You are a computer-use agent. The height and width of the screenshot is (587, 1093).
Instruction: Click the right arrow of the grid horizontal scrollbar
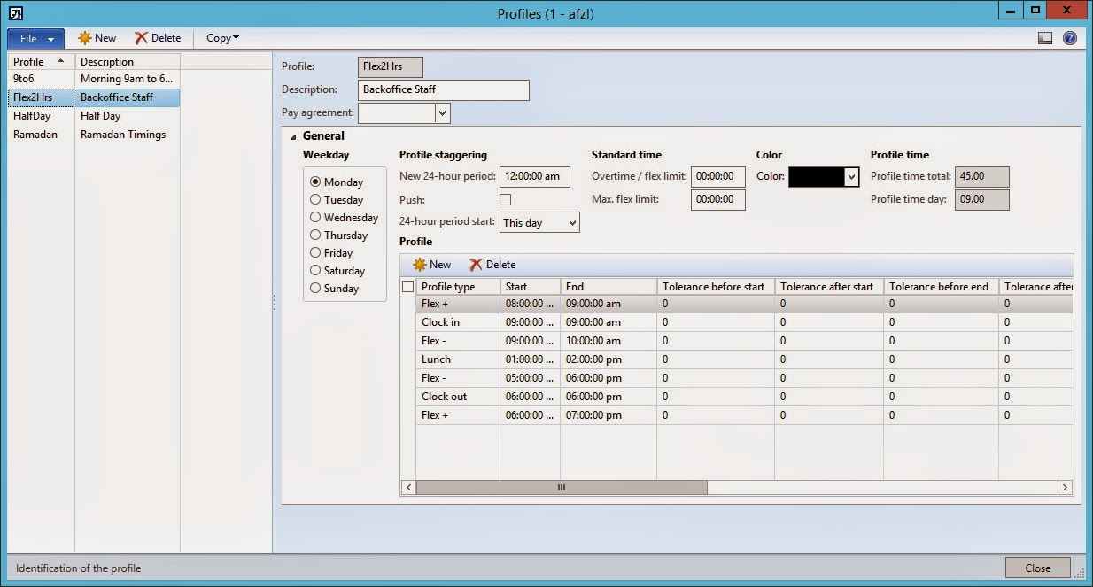pyautogui.click(x=1066, y=487)
